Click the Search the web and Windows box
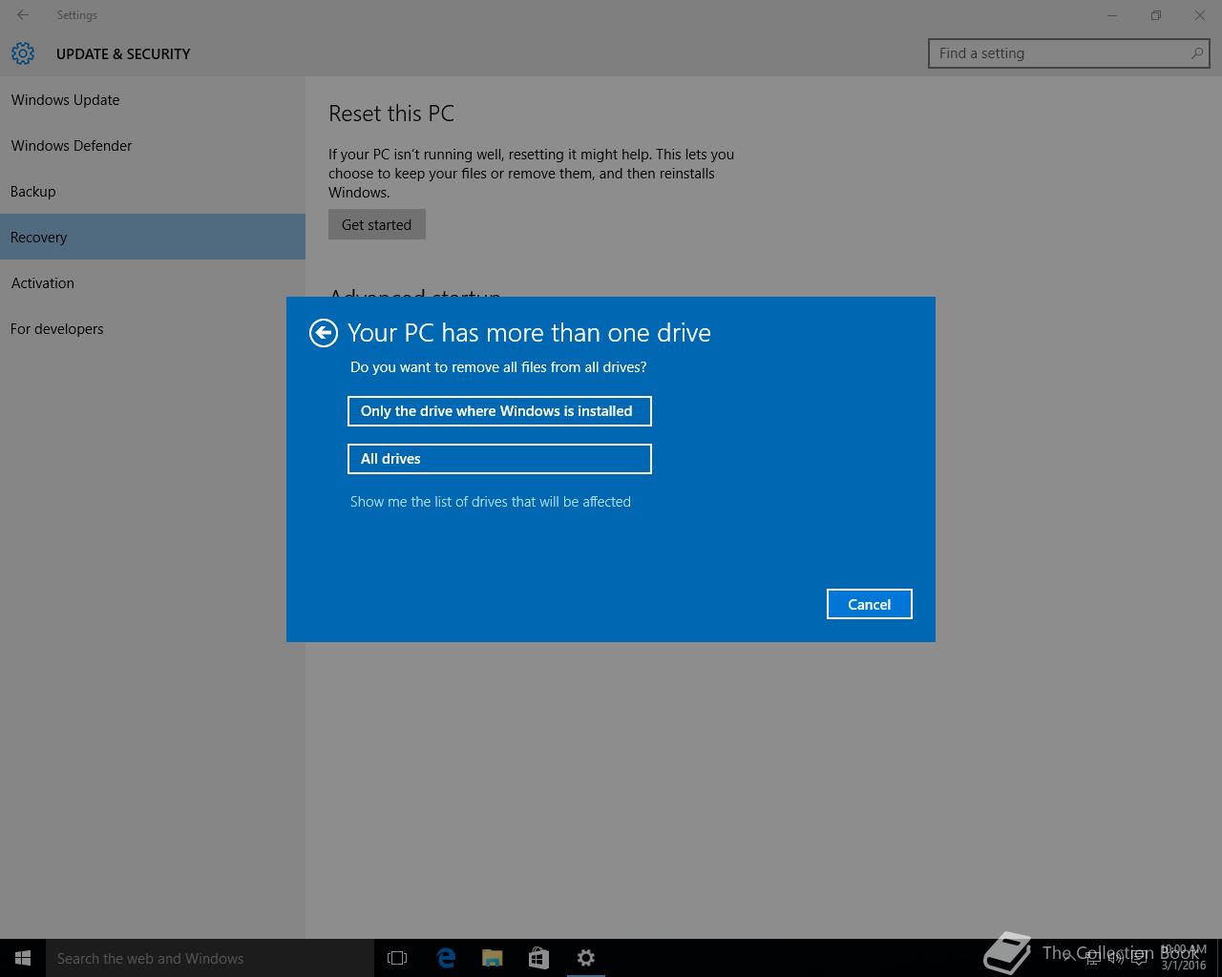This screenshot has width=1222, height=977. (210, 958)
